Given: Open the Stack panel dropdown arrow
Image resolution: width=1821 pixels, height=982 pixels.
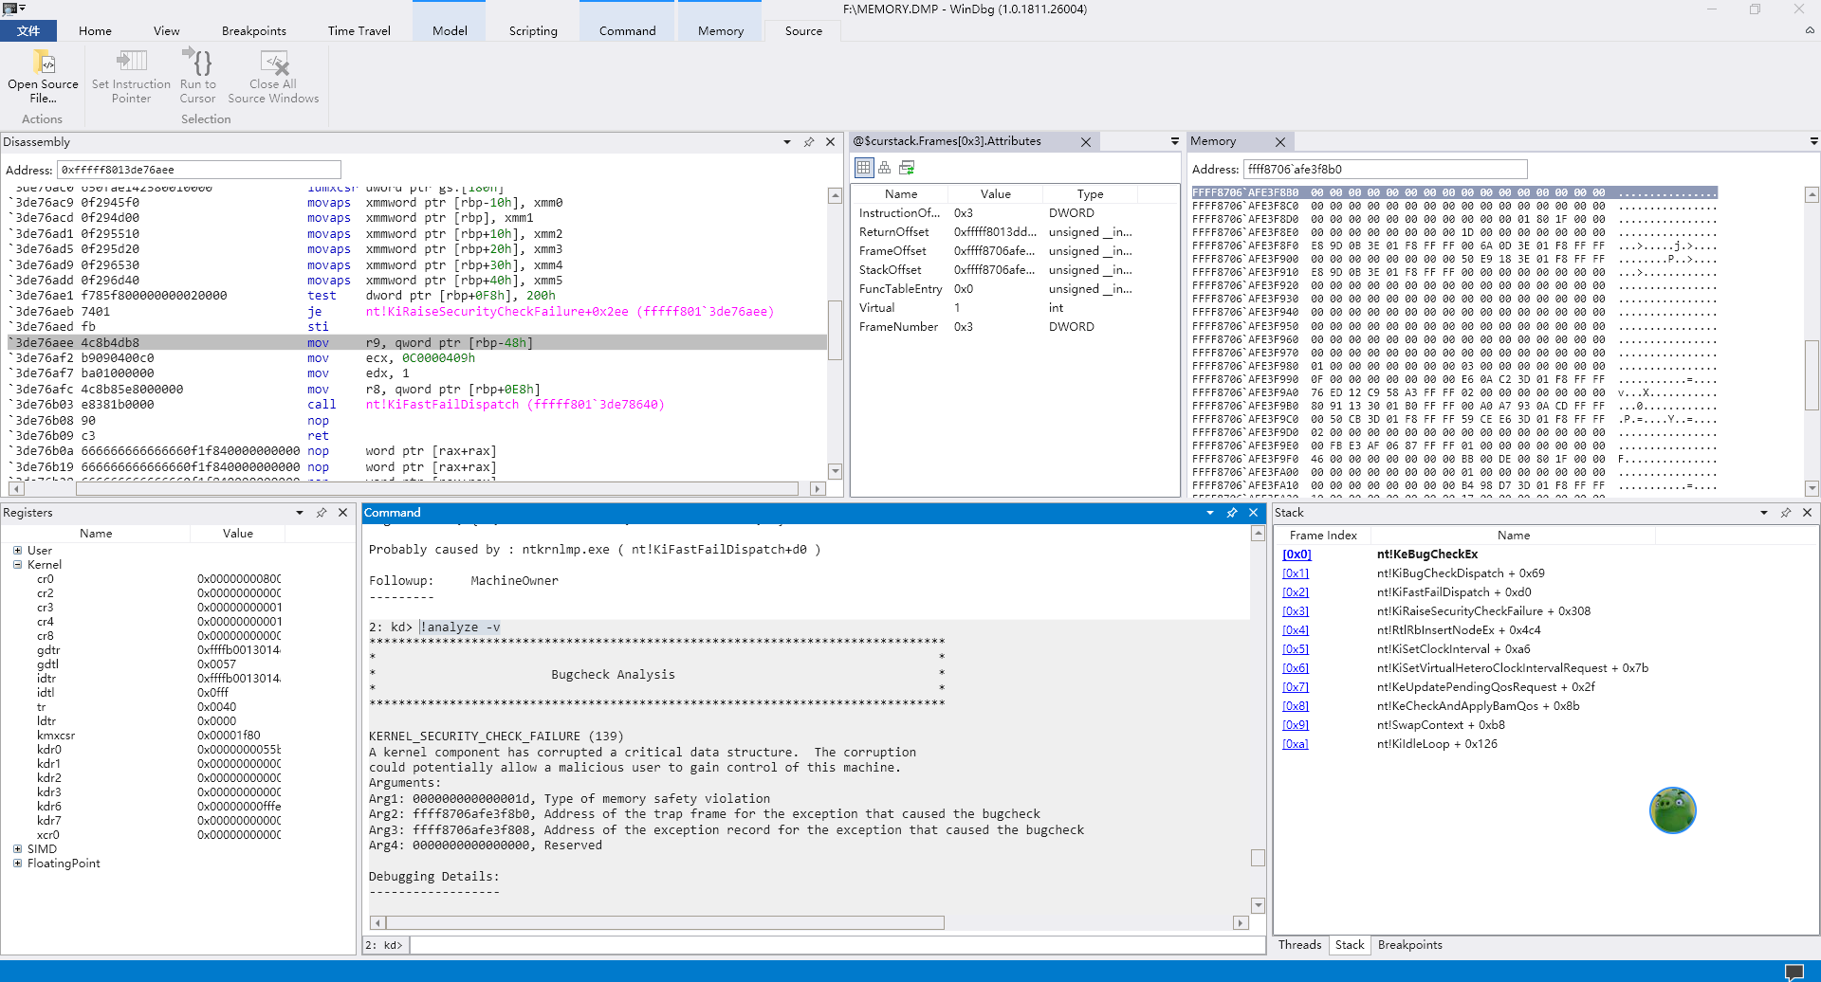Looking at the screenshot, I should point(1764,513).
